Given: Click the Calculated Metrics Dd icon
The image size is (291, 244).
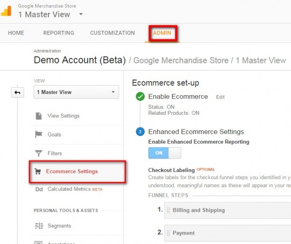Looking at the screenshot, I should point(39,189).
